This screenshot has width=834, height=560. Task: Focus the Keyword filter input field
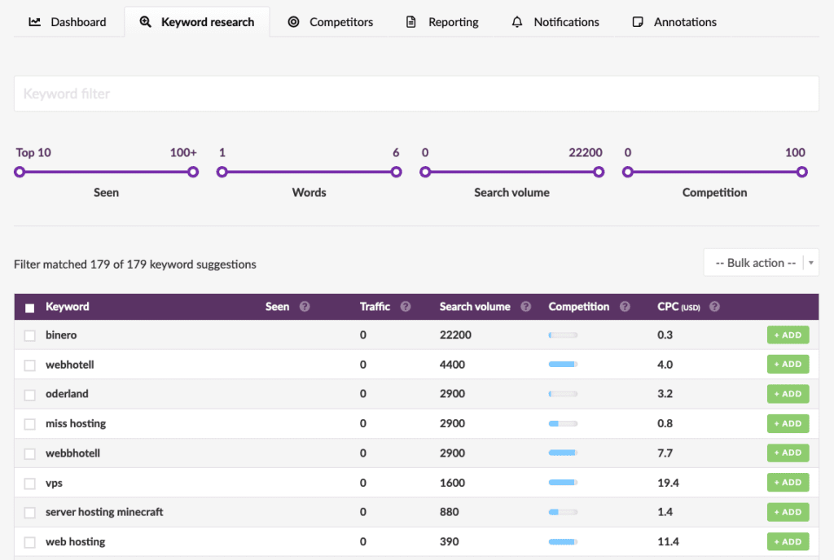click(x=416, y=94)
